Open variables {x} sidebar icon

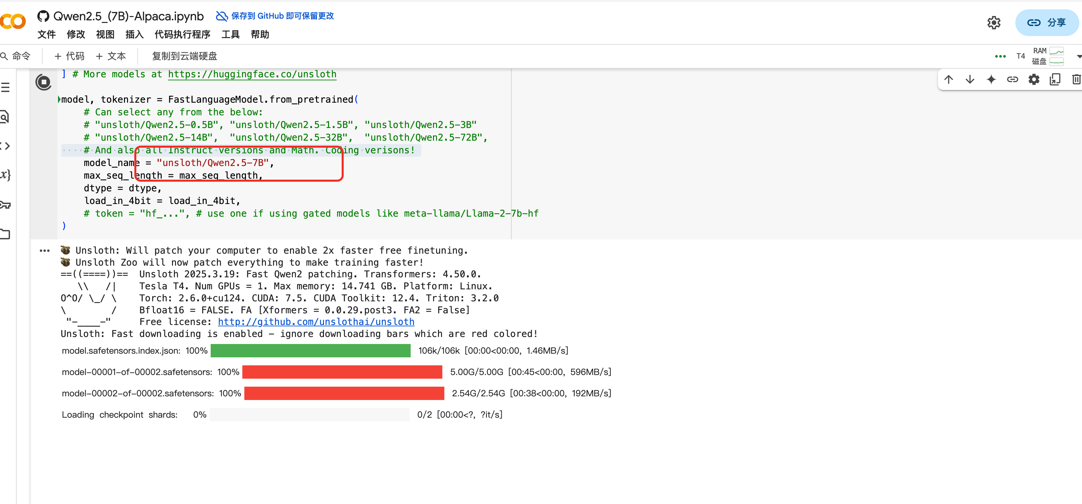(x=5, y=175)
